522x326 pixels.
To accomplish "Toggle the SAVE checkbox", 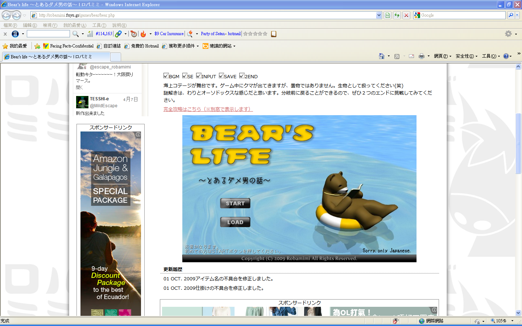I will pos(221,76).
